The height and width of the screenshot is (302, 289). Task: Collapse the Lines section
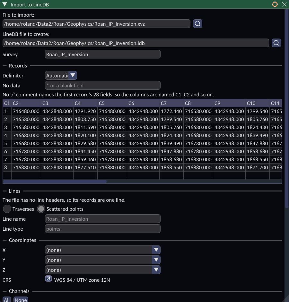coord(4,191)
